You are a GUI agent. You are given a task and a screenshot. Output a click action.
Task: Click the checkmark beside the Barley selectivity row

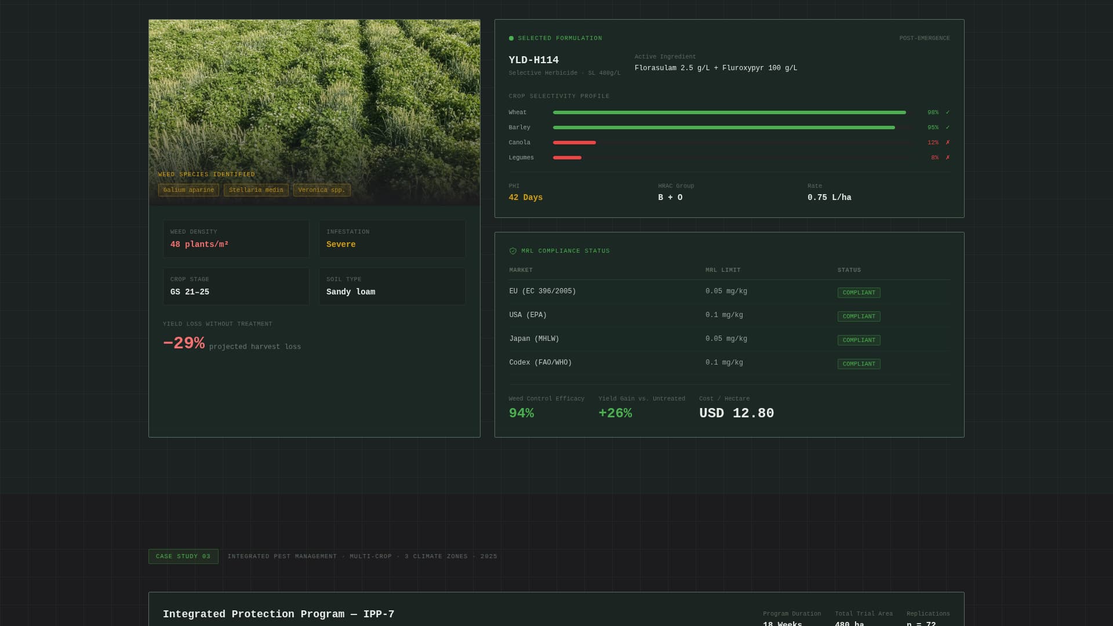pos(947,127)
